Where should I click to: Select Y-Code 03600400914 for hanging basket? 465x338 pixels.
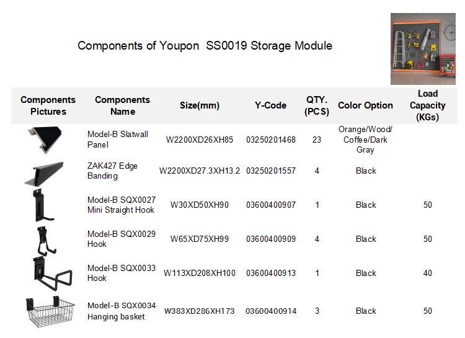271,311
